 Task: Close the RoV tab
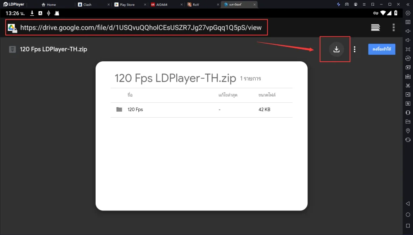pos(218,4)
